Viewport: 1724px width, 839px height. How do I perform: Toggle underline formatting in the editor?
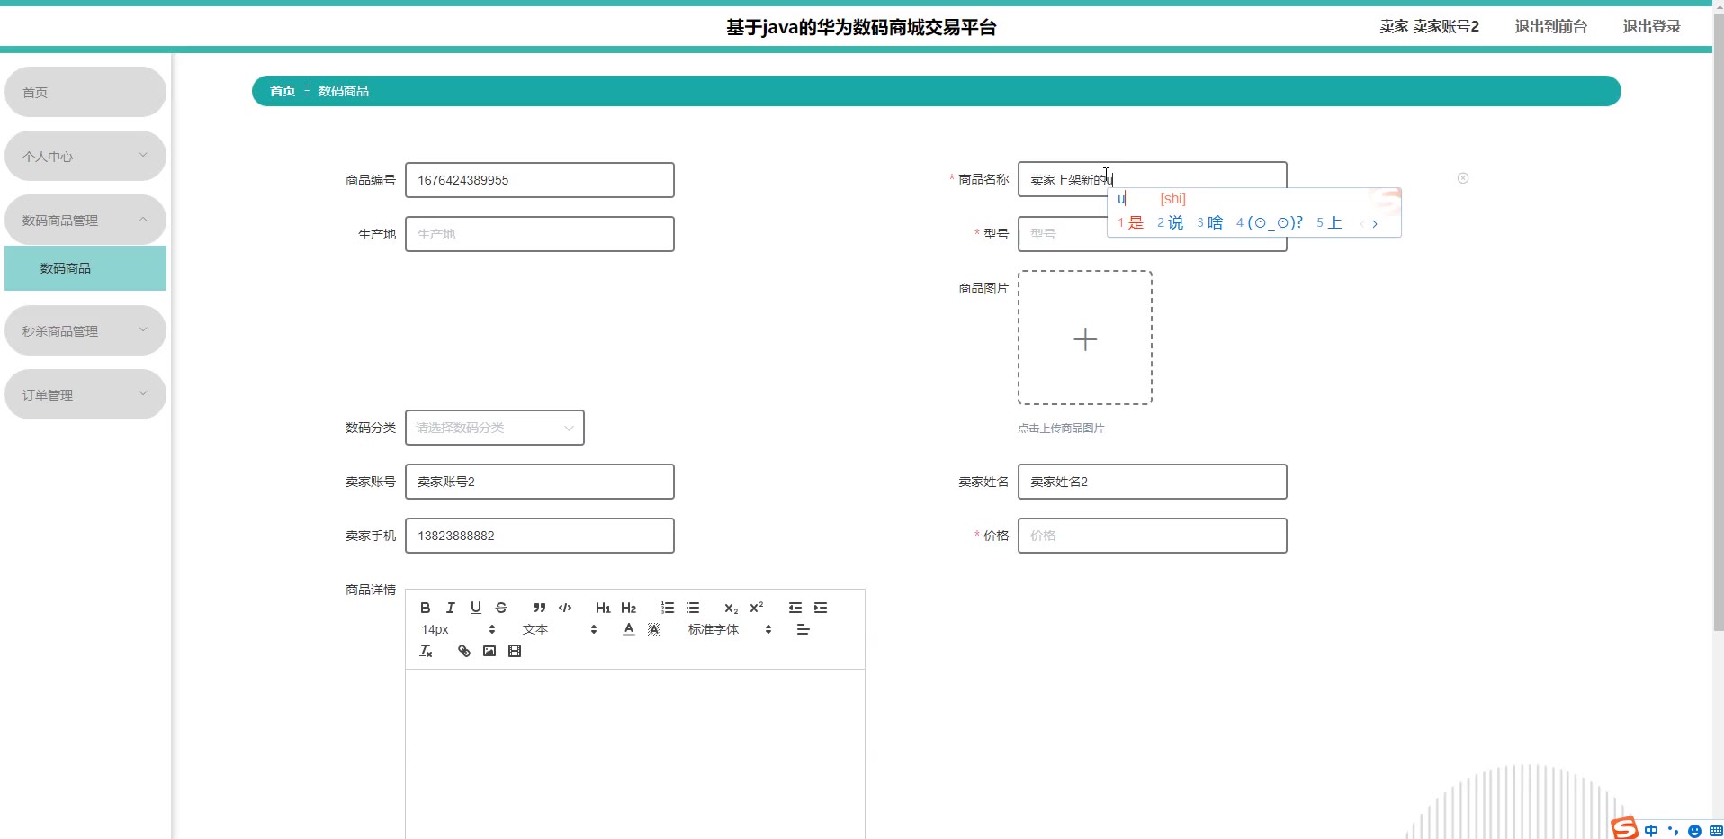(476, 608)
